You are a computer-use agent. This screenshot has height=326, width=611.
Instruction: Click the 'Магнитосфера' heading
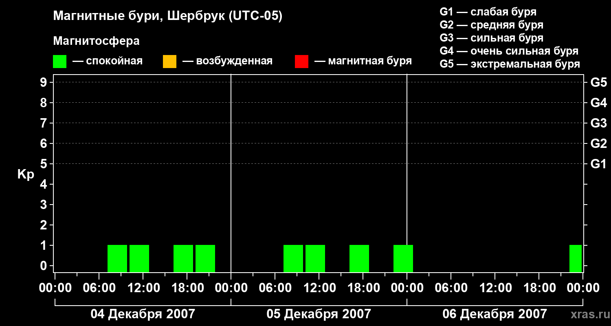click(96, 41)
